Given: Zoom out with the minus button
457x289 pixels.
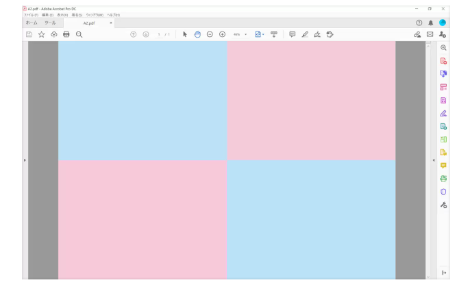Looking at the screenshot, I should click(x=210, y=34).
